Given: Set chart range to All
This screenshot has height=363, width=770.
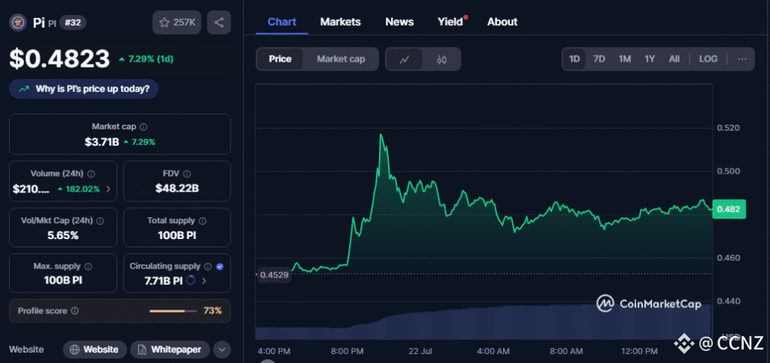Looking at the screenshot, I should point(675,59).
